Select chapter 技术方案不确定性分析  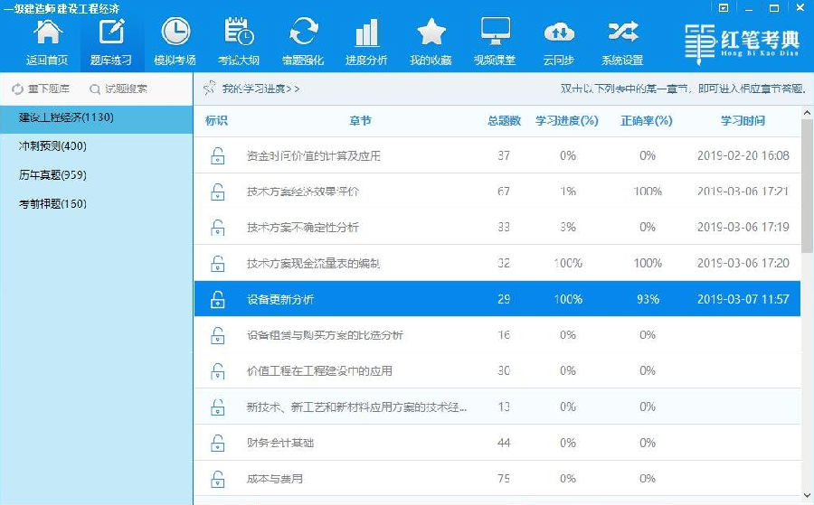[303, 227]
